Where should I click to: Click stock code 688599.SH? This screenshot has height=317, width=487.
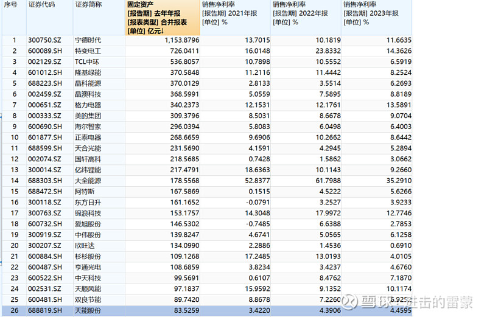[44, 148]
